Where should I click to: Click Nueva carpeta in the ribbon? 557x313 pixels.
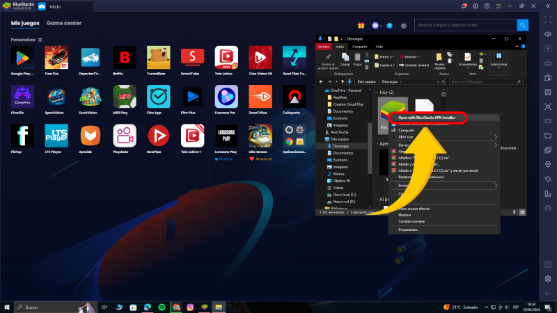pos(439,61)
